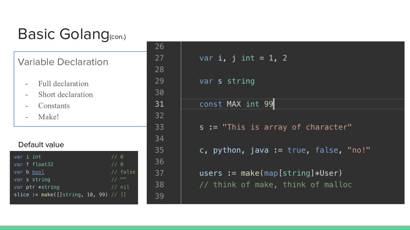Place cursor on 'const MAX int 99' line
This screenshot has height=230, width=410.
pyautogui.click(x=236, y=104)
